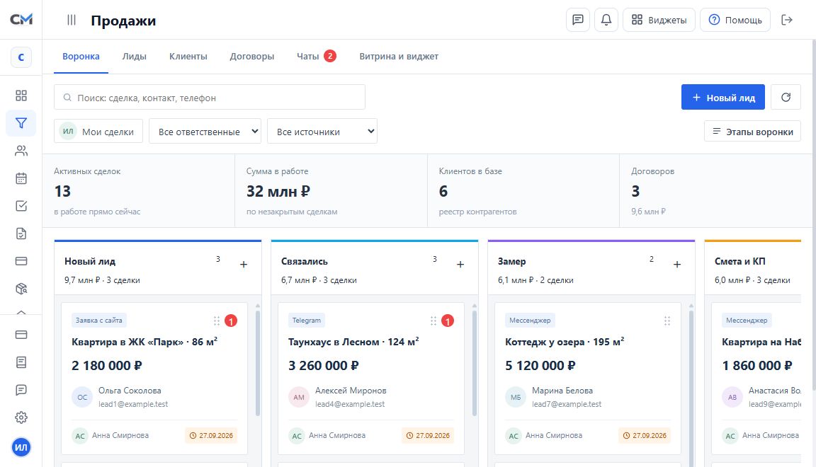Open deal Коттедж у озера · 195 м²
Screen dimensions: 816x467
[565, 342]
